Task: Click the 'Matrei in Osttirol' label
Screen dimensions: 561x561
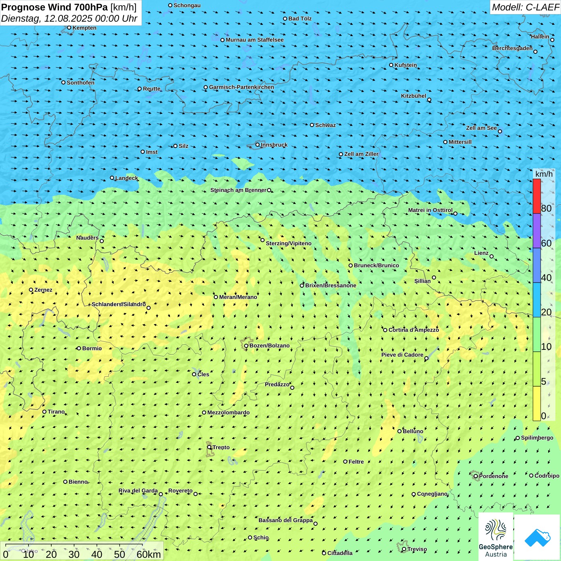Action: pos(430,210)
